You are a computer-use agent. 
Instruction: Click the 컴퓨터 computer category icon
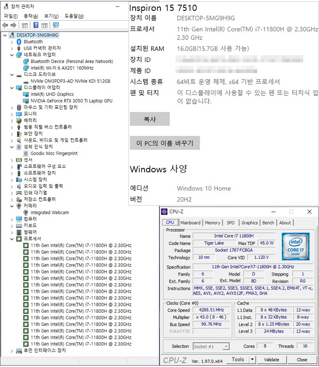pos(19,219)
